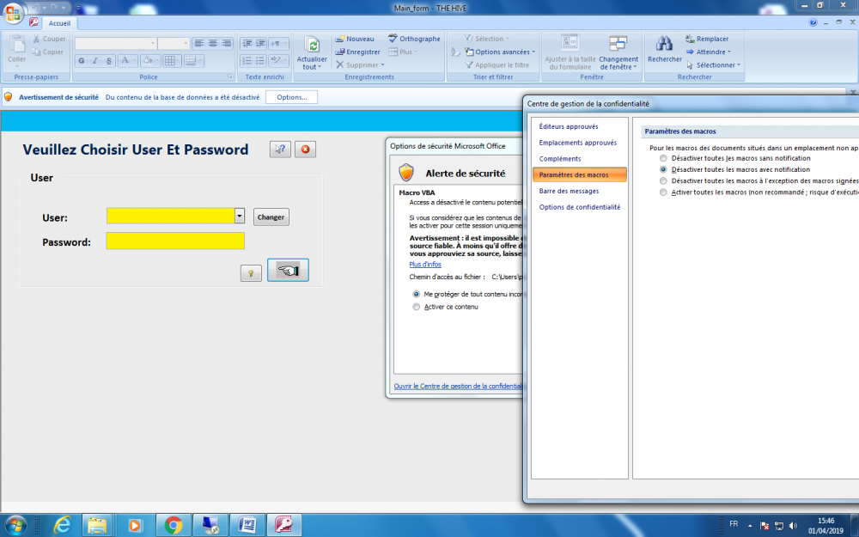Select disable macros except signed macros option
This screenshot has width=859, height=537.
pos(663,180)
